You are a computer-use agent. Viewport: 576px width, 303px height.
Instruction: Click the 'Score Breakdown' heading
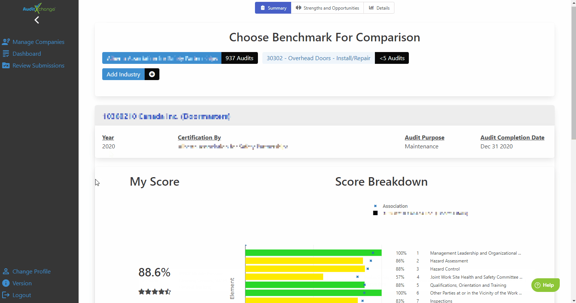381,182
